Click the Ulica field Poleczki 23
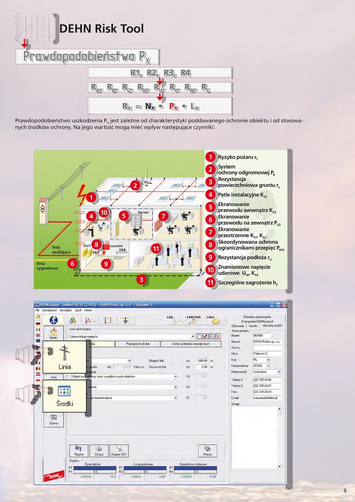 click(267, 354)
